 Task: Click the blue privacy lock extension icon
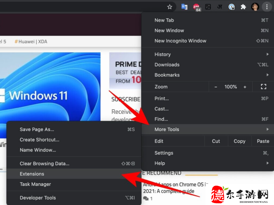click(231, 7)
